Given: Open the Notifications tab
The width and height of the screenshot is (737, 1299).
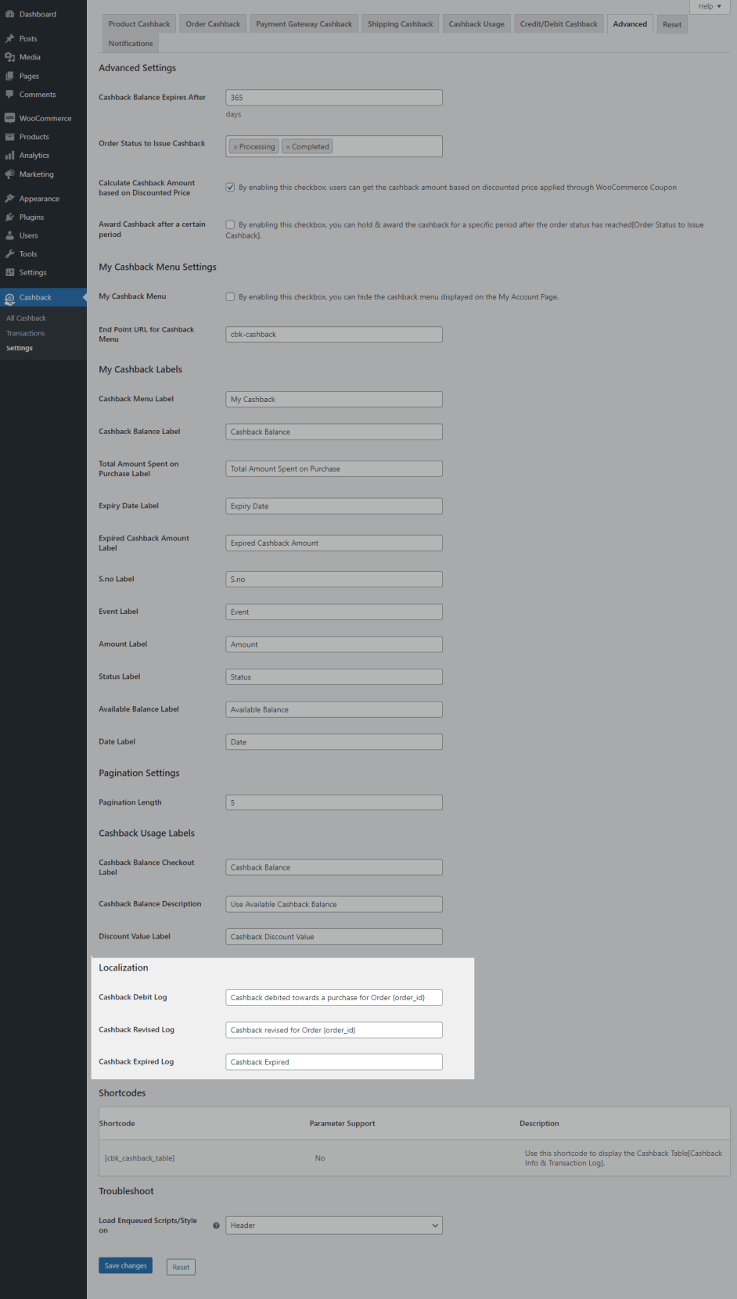Looking at the screenshot, I should [131, 44].
